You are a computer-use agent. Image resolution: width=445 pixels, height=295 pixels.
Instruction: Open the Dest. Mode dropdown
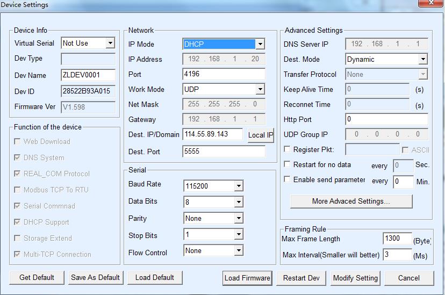(423, 59)
